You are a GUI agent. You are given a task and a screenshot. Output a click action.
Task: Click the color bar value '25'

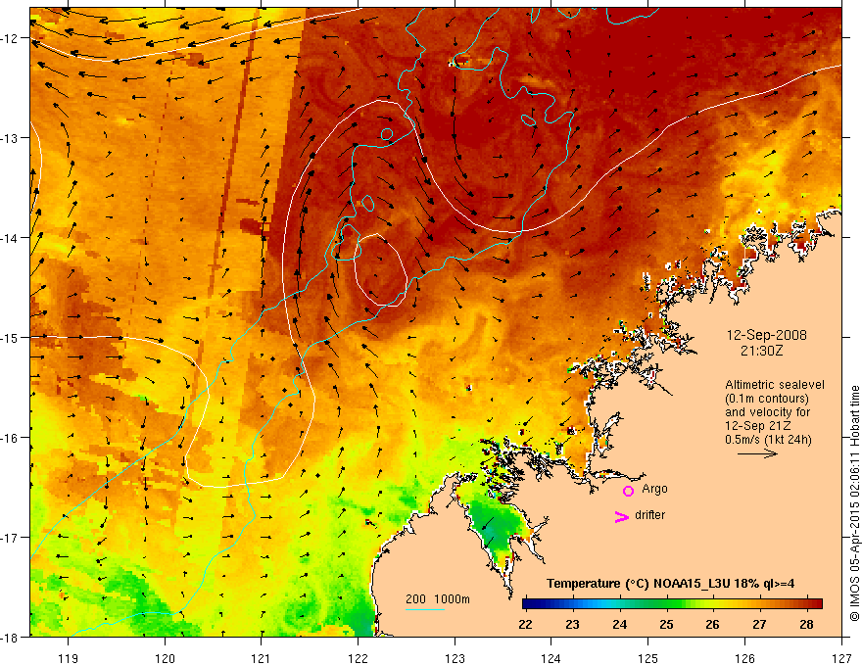(666, 625)
